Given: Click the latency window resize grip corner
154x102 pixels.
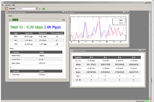Looking at the screenshot, I should pos(128,47).
